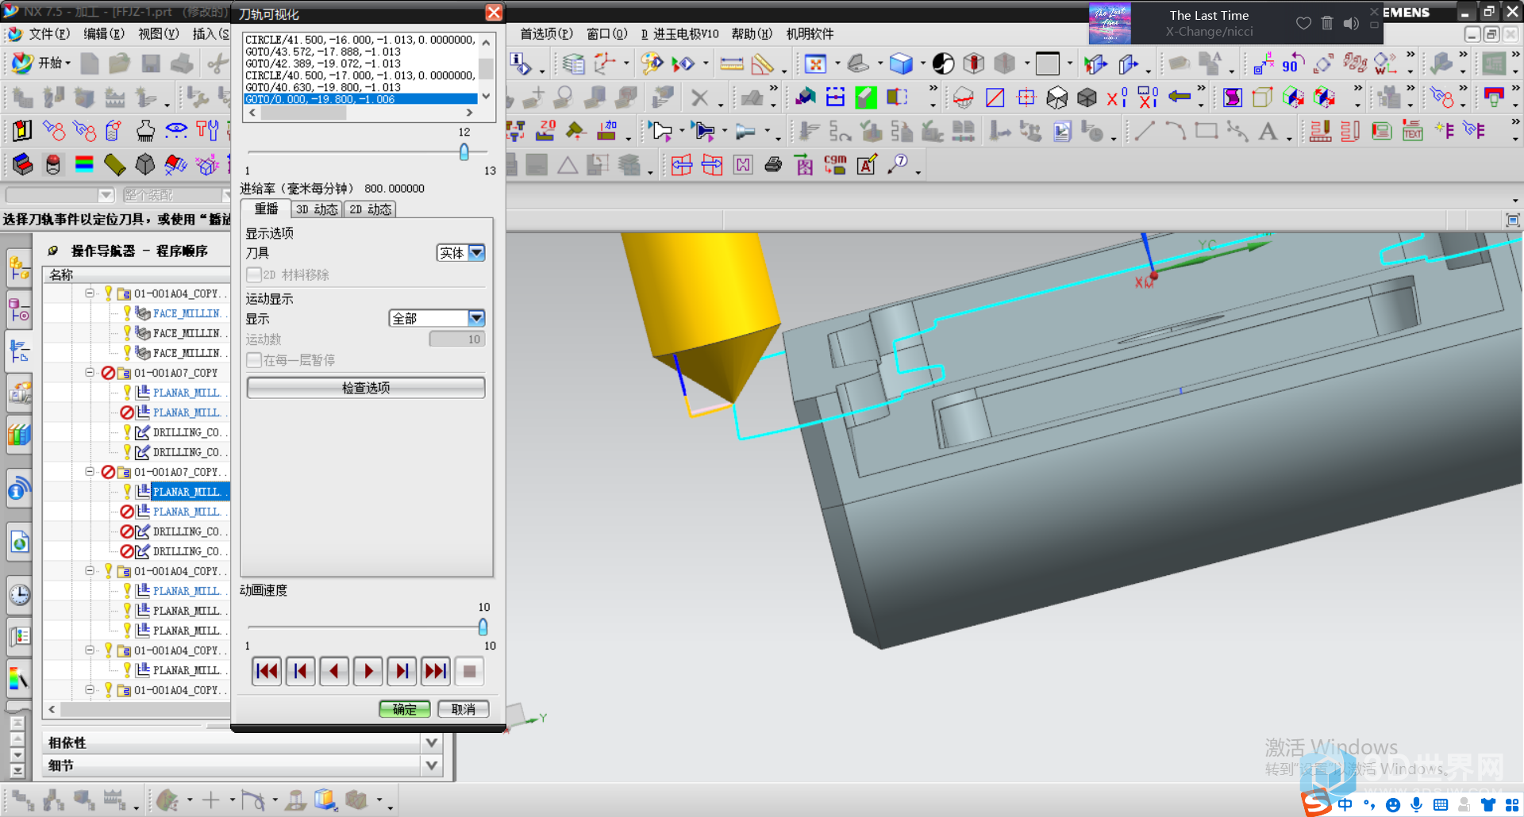Open 检查选项 settings
Viewport: 1524px width, 817px height.
(x=366, y=388)
